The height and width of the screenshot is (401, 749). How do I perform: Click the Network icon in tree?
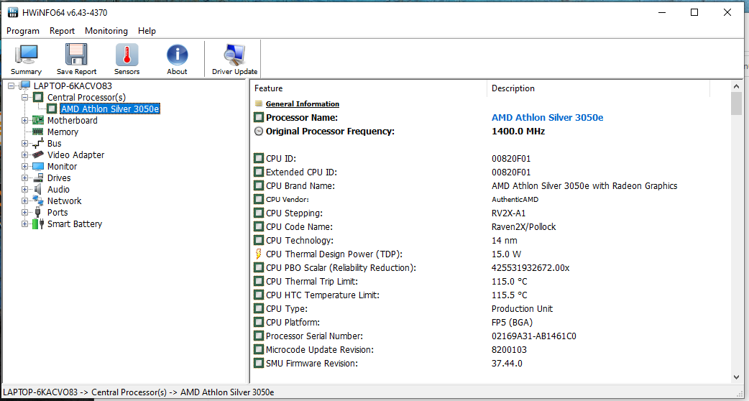tap(37, 200)
